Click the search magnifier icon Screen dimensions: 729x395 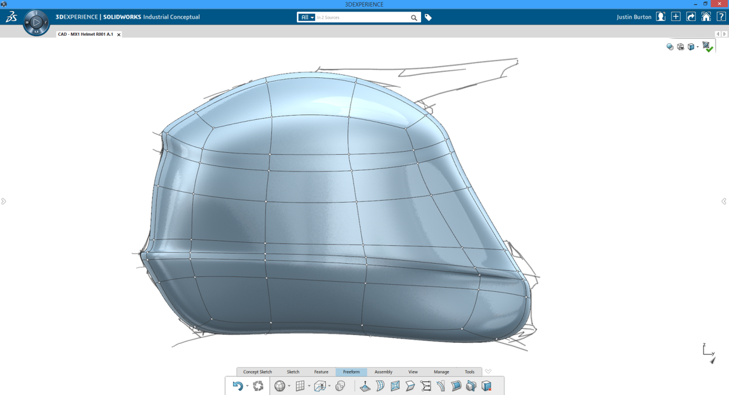pos(414,18)
